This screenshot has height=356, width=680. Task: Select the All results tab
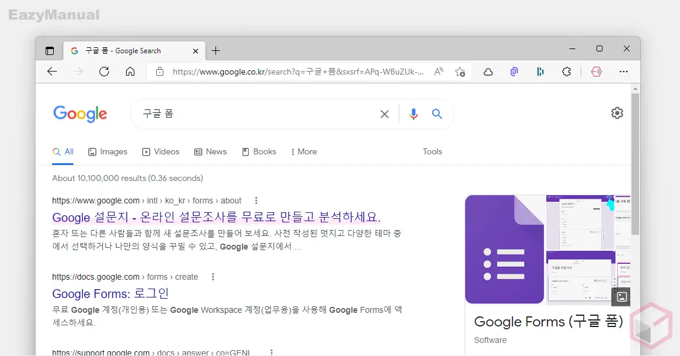coord(63,151)
